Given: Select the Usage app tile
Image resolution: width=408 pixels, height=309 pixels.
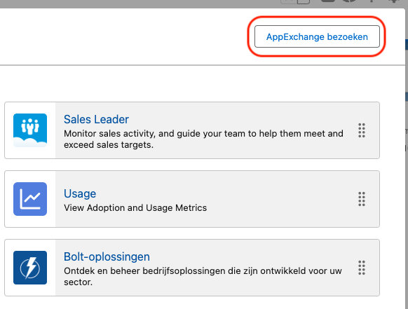Looking at the screenshot, I should click(x=192, y=199).
